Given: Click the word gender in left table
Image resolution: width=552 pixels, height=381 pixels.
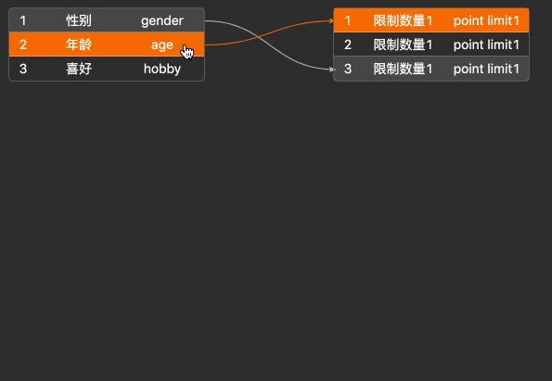Looking at the screenshot, I should click(x=162, y=21).
